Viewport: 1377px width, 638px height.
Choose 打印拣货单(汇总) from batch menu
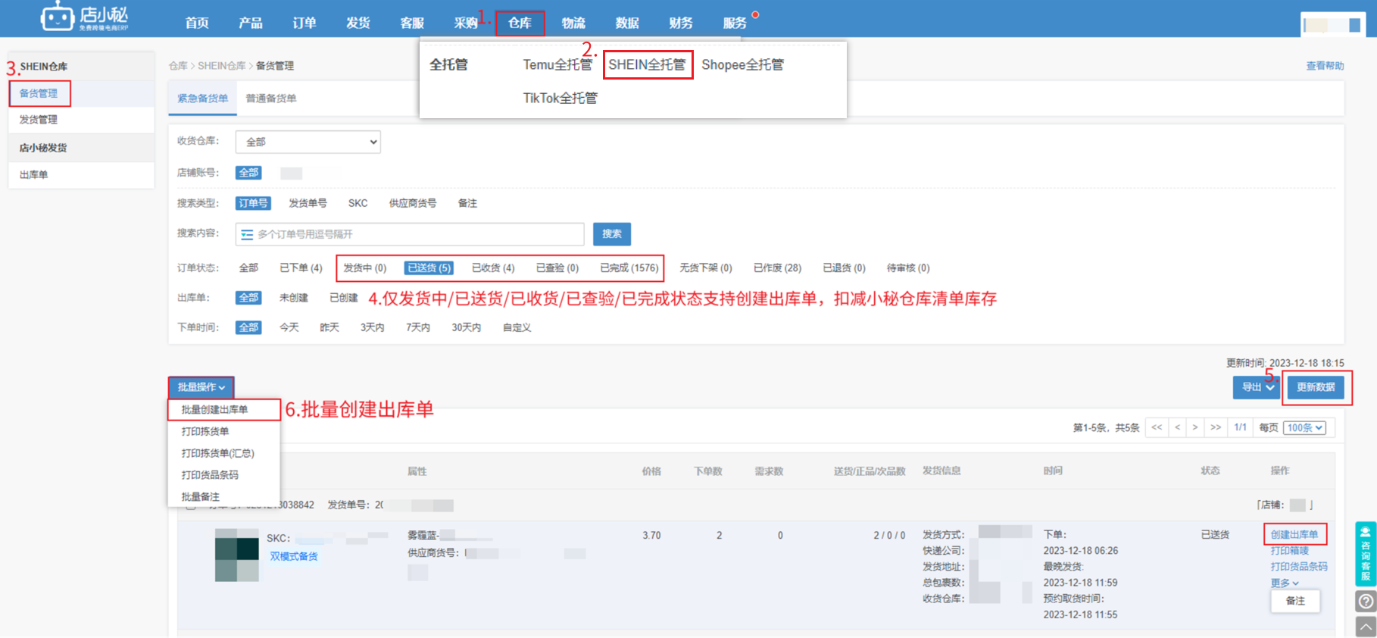tap(217, 453)
